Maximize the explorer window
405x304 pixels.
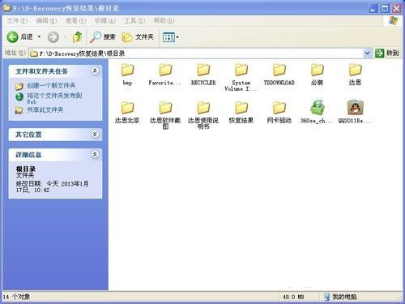385,9
